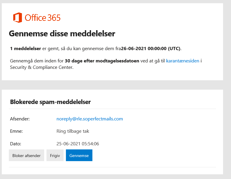Screen dimensions: 231x179
Task: Click the Blokerede spam-meddelelser heading
Action: point(50,102)
